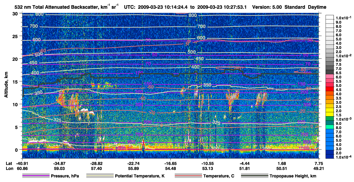Click the longitude value '55.89'

(133, 168)
